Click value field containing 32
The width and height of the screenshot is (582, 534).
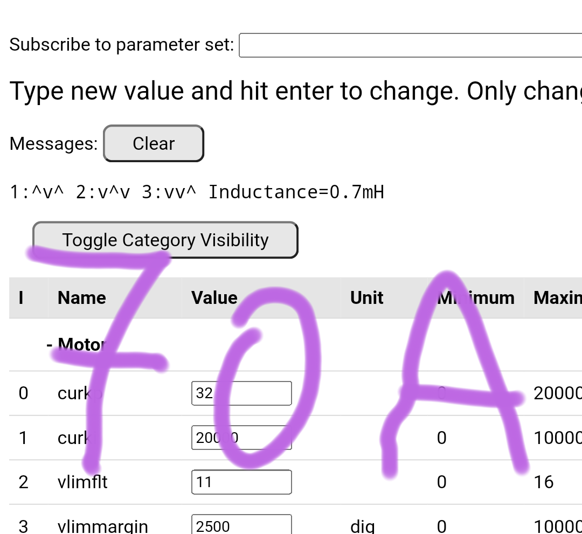(x=241, y=393)
